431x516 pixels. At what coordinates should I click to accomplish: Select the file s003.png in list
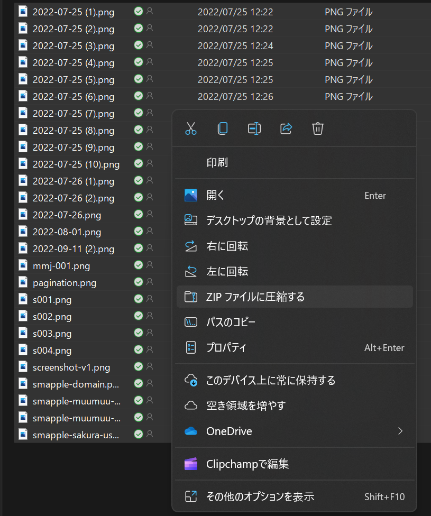(52, 334)
